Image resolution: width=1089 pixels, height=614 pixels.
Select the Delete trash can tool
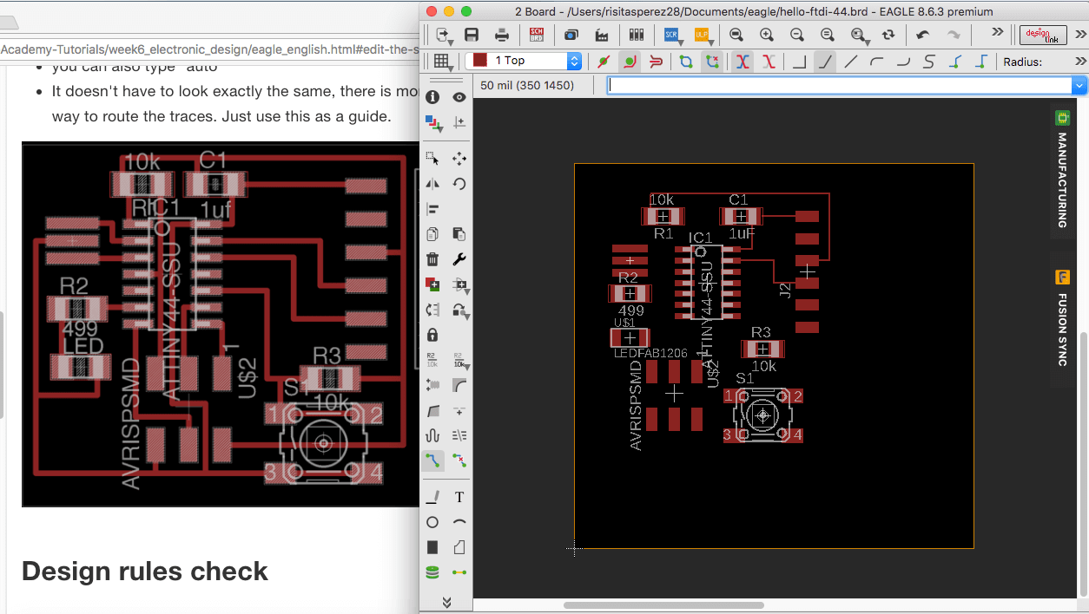tap(432, 259)
